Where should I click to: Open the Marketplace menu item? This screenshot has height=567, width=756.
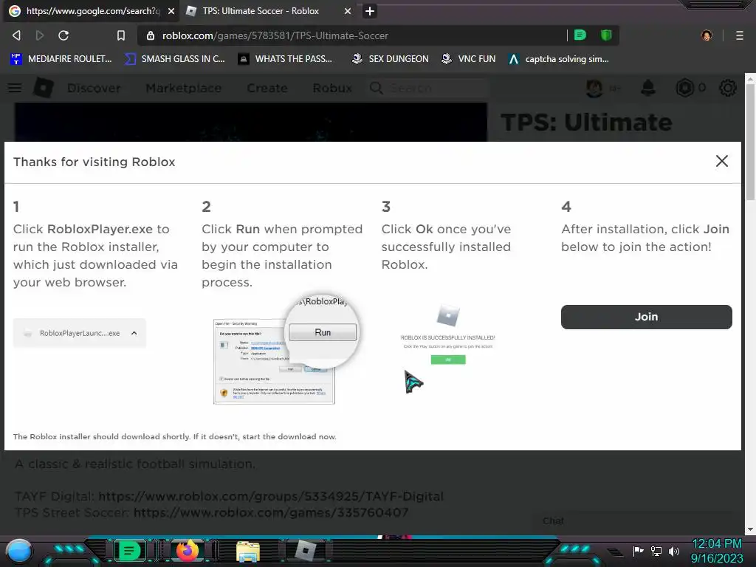(184, 89)
